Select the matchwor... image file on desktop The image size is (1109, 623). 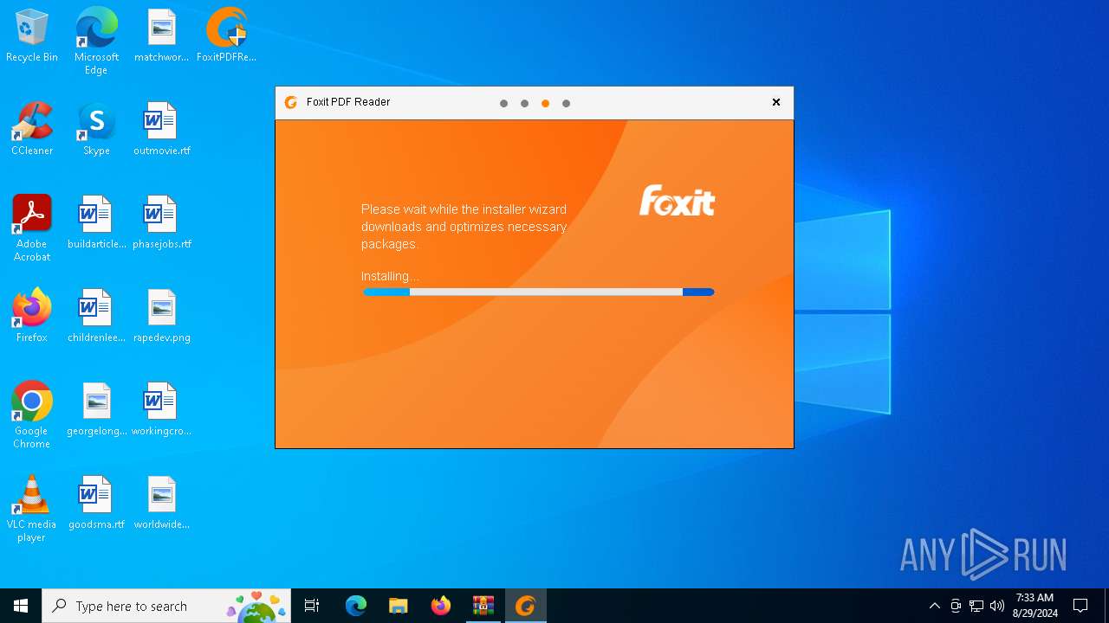click(161, 36)
